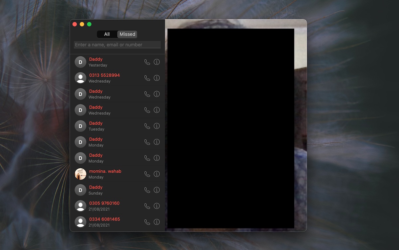Call back the number 0305 9760160
The image size is (399, 250).
point(147,206)
